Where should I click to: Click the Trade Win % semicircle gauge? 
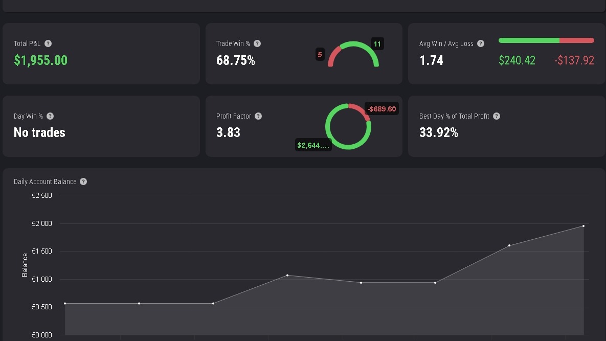point(353,43)
